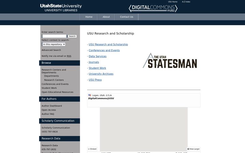Open the About nav tab
The image size is (245, 153).
[x=106, y=17]
